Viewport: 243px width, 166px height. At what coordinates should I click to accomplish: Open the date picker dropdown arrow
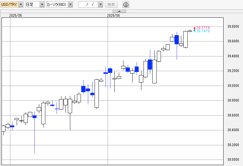(x=101, y=5)
